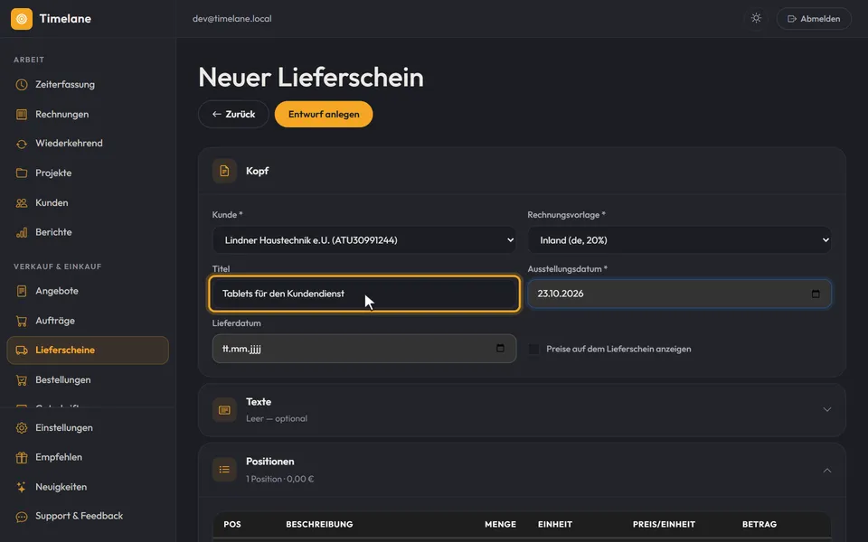Viewport: 868px width, 542px height.
Task: Enable 'Preise auf dem Lieferschein anzeigen' checkbox
Action: pyautogui.click(x=533, y=349)
